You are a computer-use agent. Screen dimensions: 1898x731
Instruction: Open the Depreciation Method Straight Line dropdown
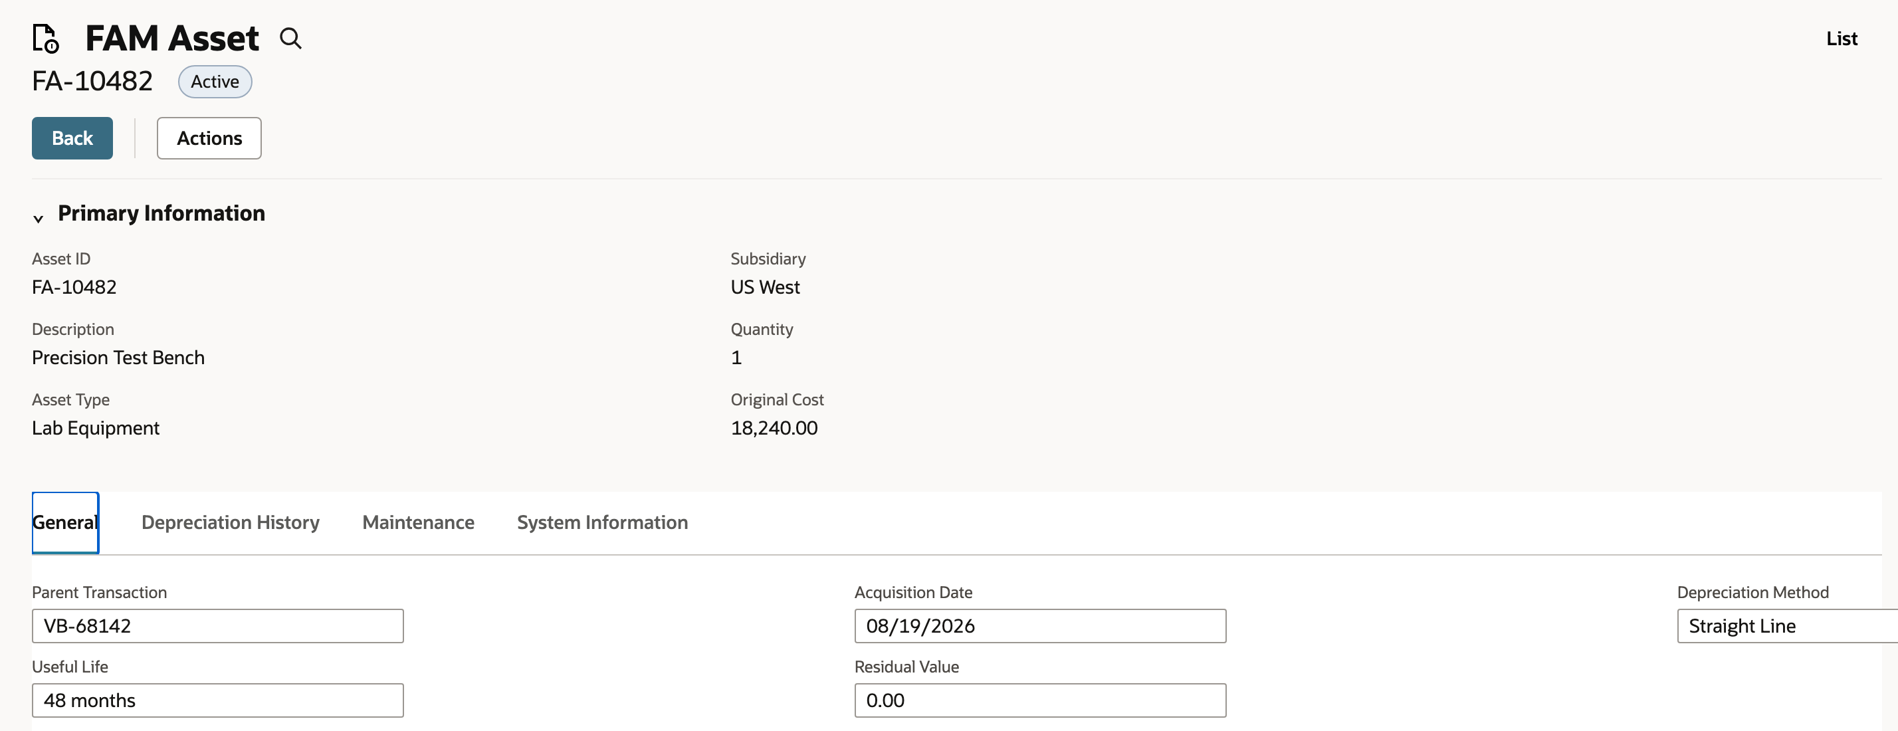[x=1788, y=625]
